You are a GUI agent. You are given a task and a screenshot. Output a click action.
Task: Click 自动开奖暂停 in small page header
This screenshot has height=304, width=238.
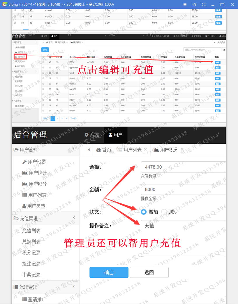point(180,36)
